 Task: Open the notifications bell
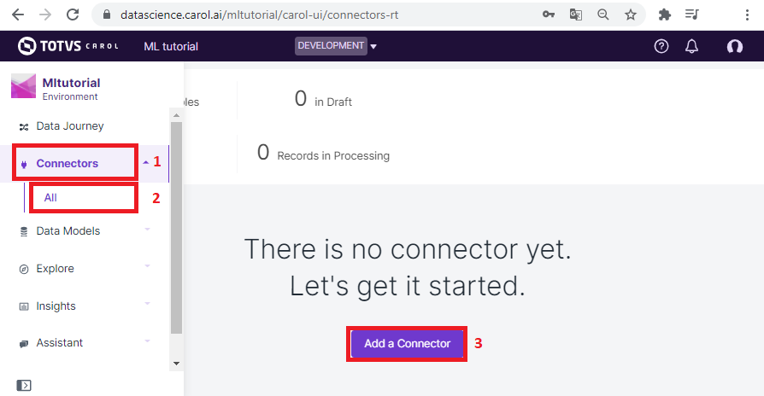point(691,46)
